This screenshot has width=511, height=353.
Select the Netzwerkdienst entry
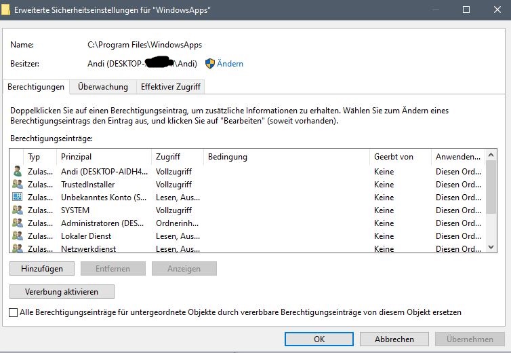88,249
